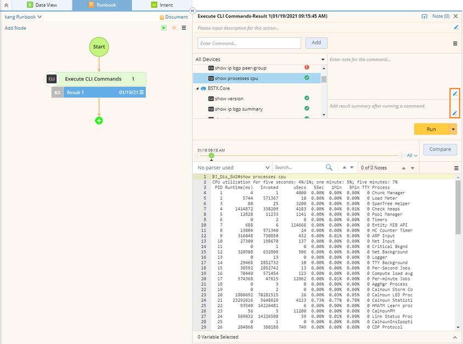Image resolution: width=463 pixels, height=344 pixels.
Task: Click the red error status icon
Action: pyautogui.click(x=307, y=67)
